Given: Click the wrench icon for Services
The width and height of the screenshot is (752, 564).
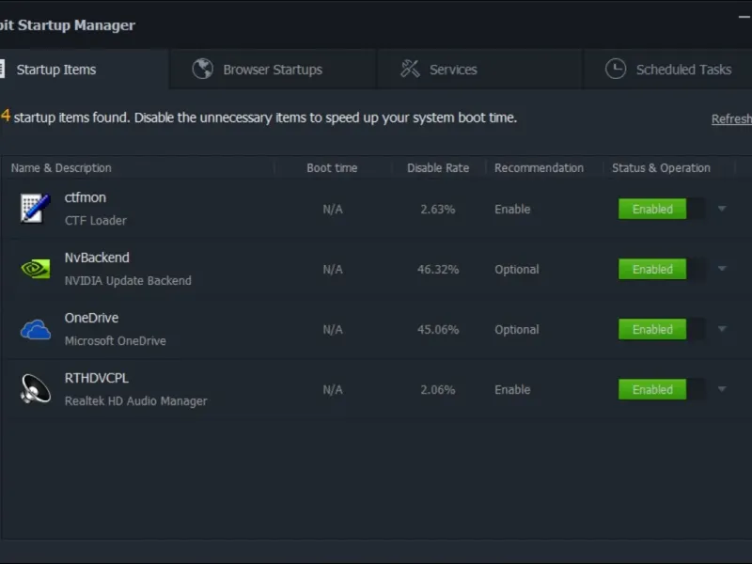Looking at the screenshot, I should pos(410,69).
